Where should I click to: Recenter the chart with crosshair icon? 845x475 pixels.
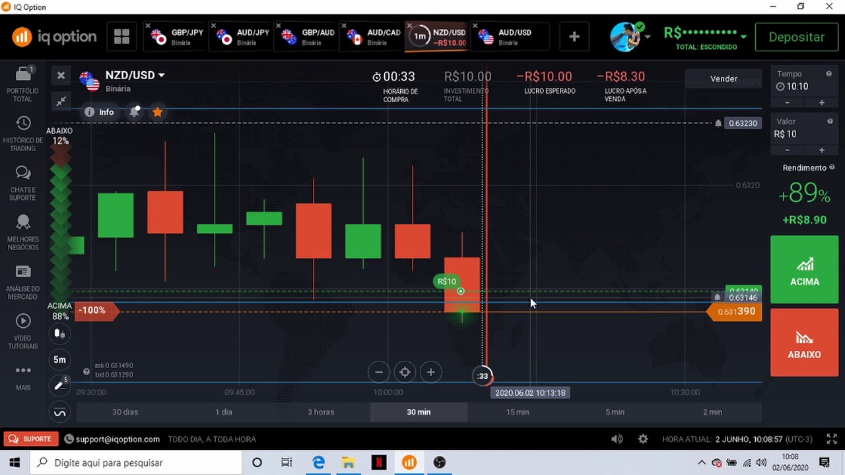click(x=405, y=372)
